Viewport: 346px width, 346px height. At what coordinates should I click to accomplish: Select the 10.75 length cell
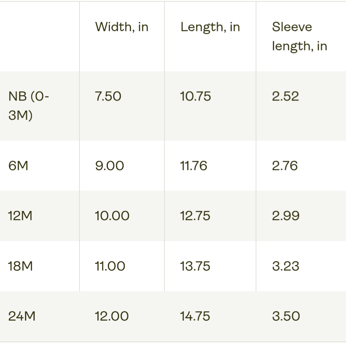coord(195,96)
